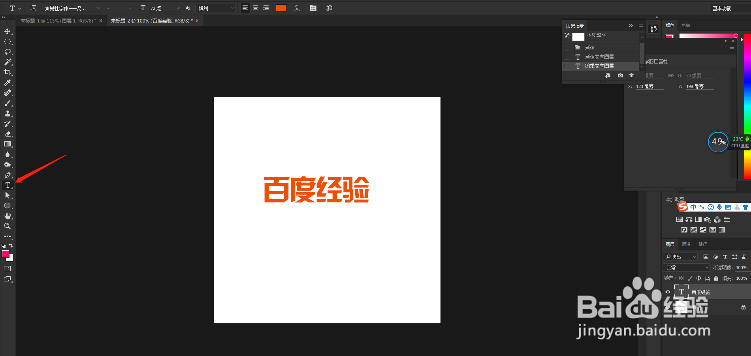The width and height of the screenshot is (751, 356).
Task: Swap foreground and background colors
Action: click(x=11, y=245)
